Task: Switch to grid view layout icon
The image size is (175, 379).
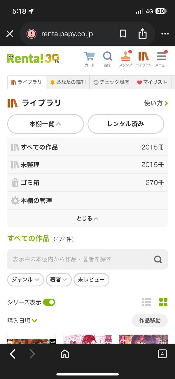Action: [x=163, y=302]
